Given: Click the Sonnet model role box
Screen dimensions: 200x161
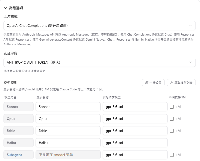Looking at the screenshot, I should point(19,107).
